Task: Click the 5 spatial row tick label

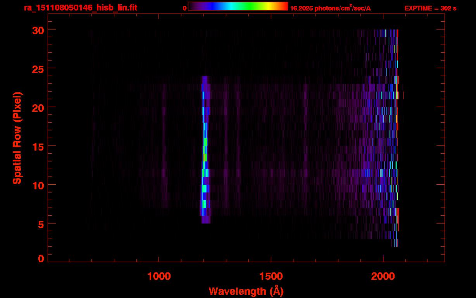Action: click(x=41, y=224)
